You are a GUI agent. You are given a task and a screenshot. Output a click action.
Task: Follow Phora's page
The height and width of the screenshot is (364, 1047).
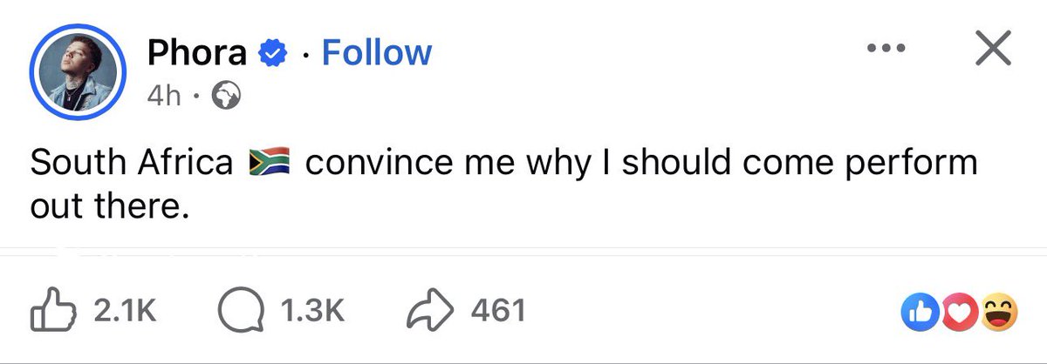376,54
